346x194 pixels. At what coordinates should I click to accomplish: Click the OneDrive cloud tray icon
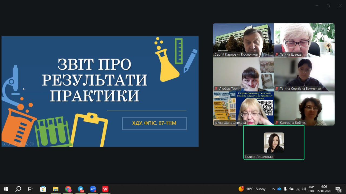(x=279, y=189)
